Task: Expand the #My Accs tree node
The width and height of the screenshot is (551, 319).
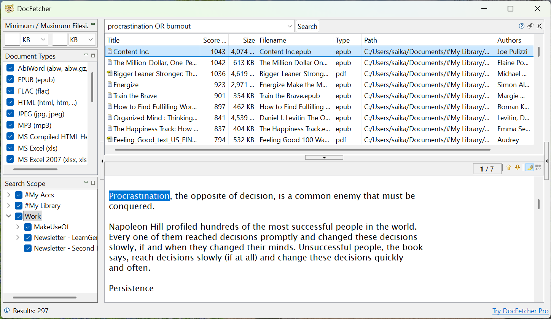Action: (9, 195)
